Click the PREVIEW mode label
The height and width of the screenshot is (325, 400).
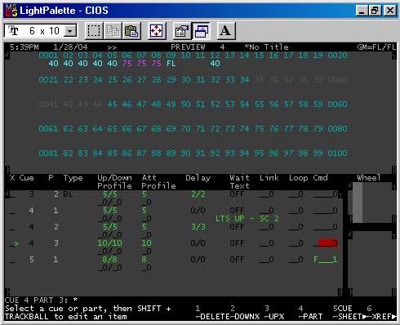[x=188, y=47]
